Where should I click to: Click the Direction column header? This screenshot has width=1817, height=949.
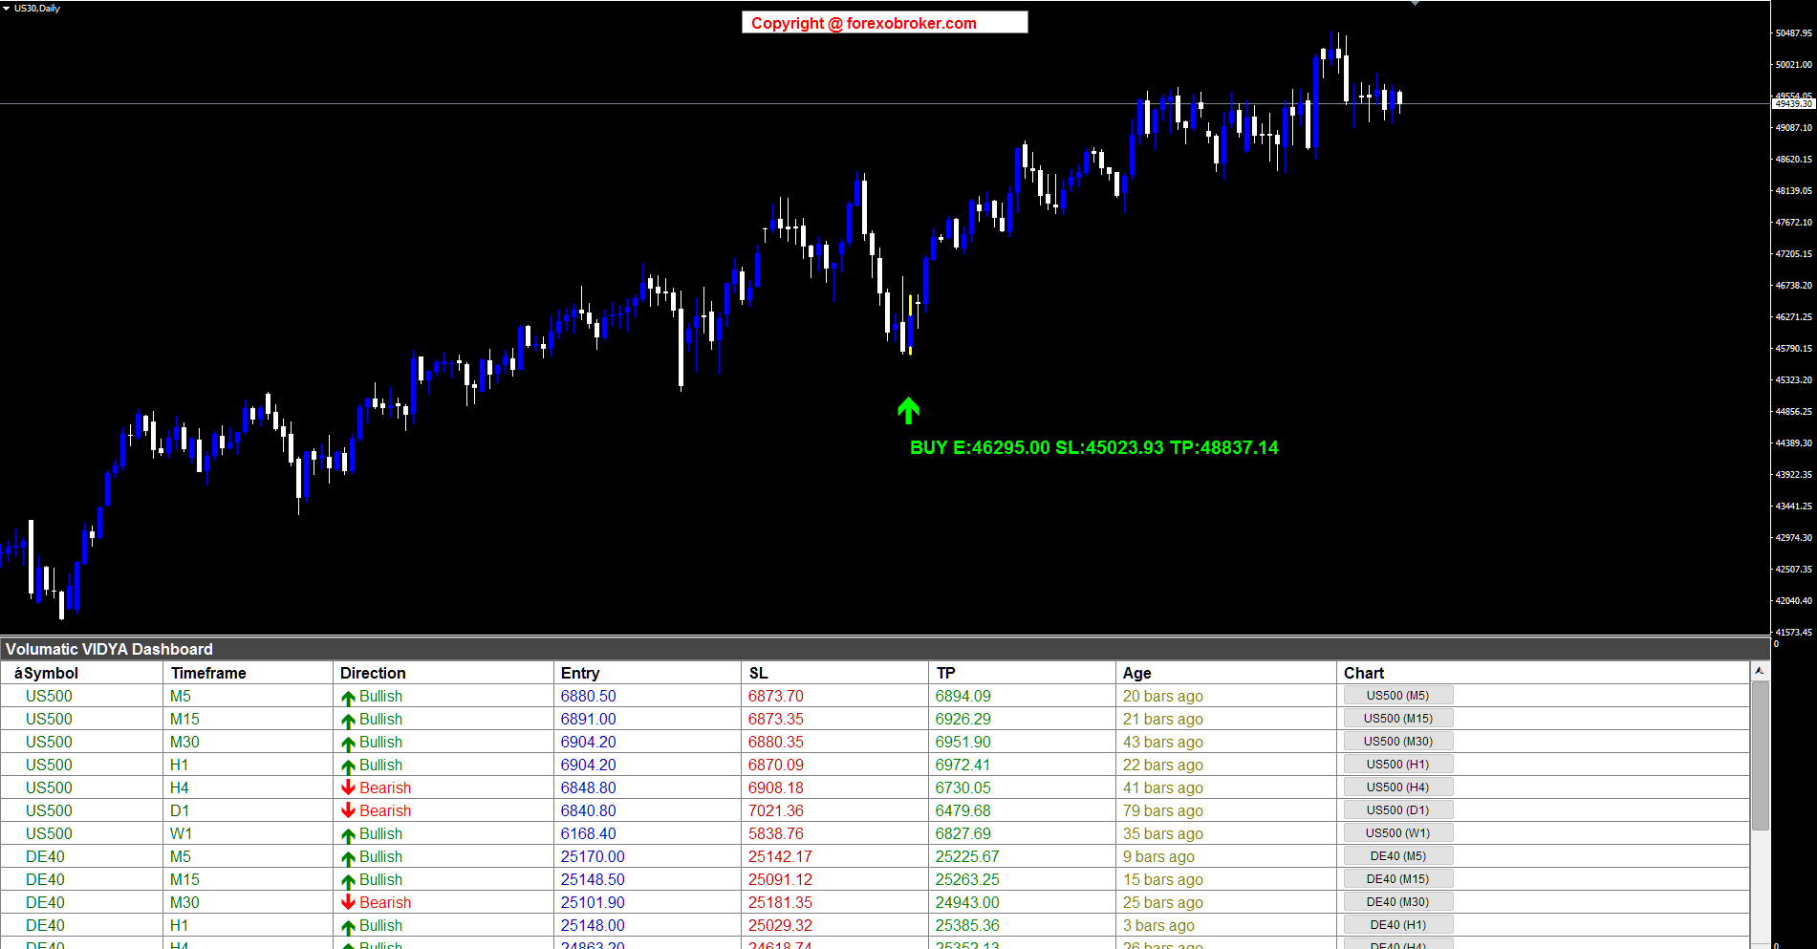443,673
